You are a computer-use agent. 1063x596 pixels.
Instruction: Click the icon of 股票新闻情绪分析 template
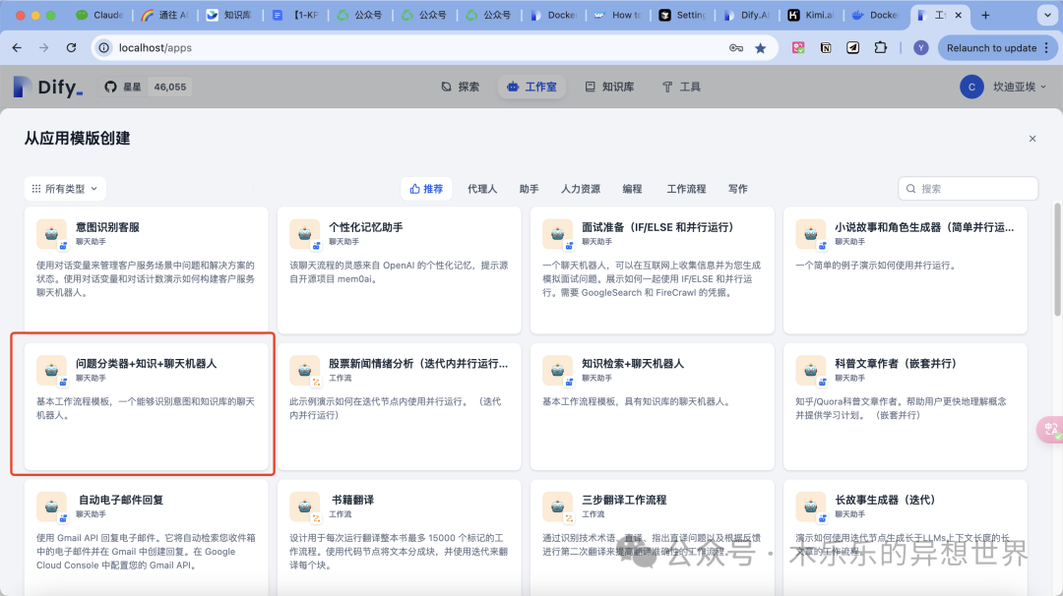tap(304, 371)
